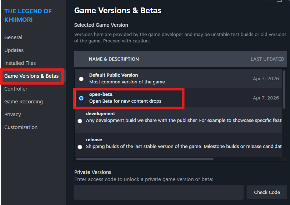Viewport: 290px width, 205px height.
Task: Open the General settings page
Action: (13, 37)
